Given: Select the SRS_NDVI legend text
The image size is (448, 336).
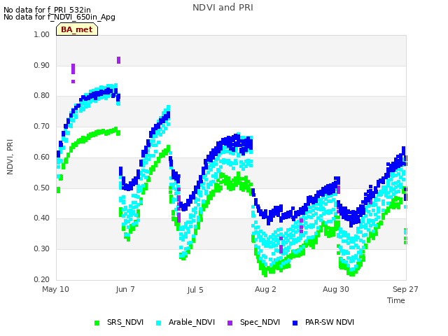Looking at the screenshot, I should point(125,322).
